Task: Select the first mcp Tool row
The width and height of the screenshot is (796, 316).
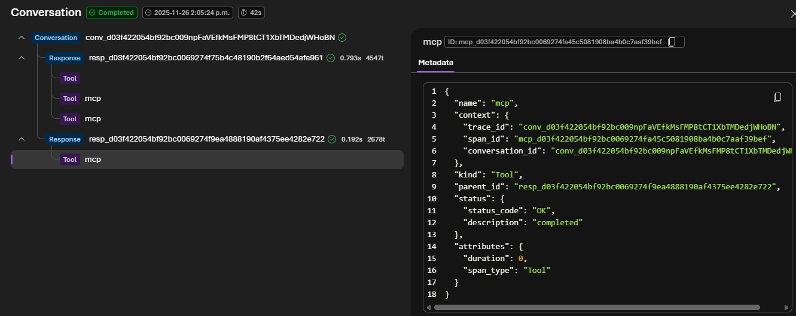Action: [207, 99]
